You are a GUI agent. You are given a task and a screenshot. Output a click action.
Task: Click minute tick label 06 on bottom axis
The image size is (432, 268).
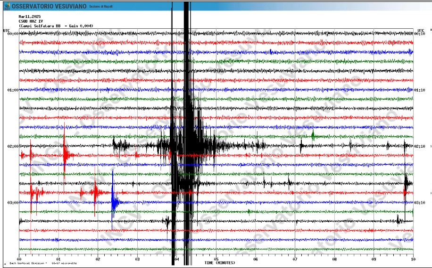point(256,259)
